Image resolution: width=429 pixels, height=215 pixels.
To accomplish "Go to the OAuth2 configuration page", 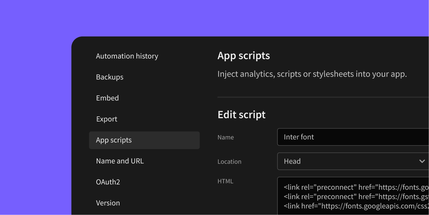I will pos(108,182).
